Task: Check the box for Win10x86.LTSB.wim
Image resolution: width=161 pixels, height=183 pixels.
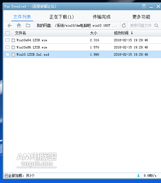Action: [7, 47]
